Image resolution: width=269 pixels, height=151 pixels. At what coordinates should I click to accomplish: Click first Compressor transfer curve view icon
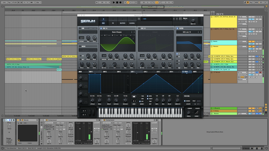79,143
